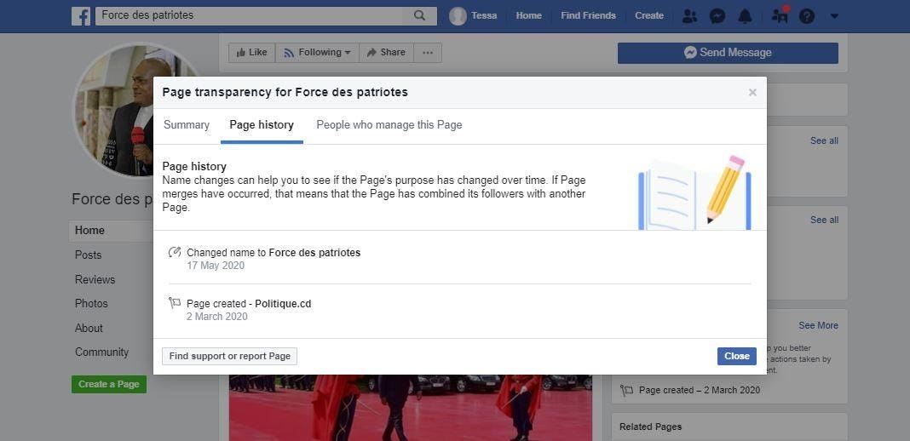910x441 pixels.
Task: Open the three-dot more options button
Action: click(428, 52)
